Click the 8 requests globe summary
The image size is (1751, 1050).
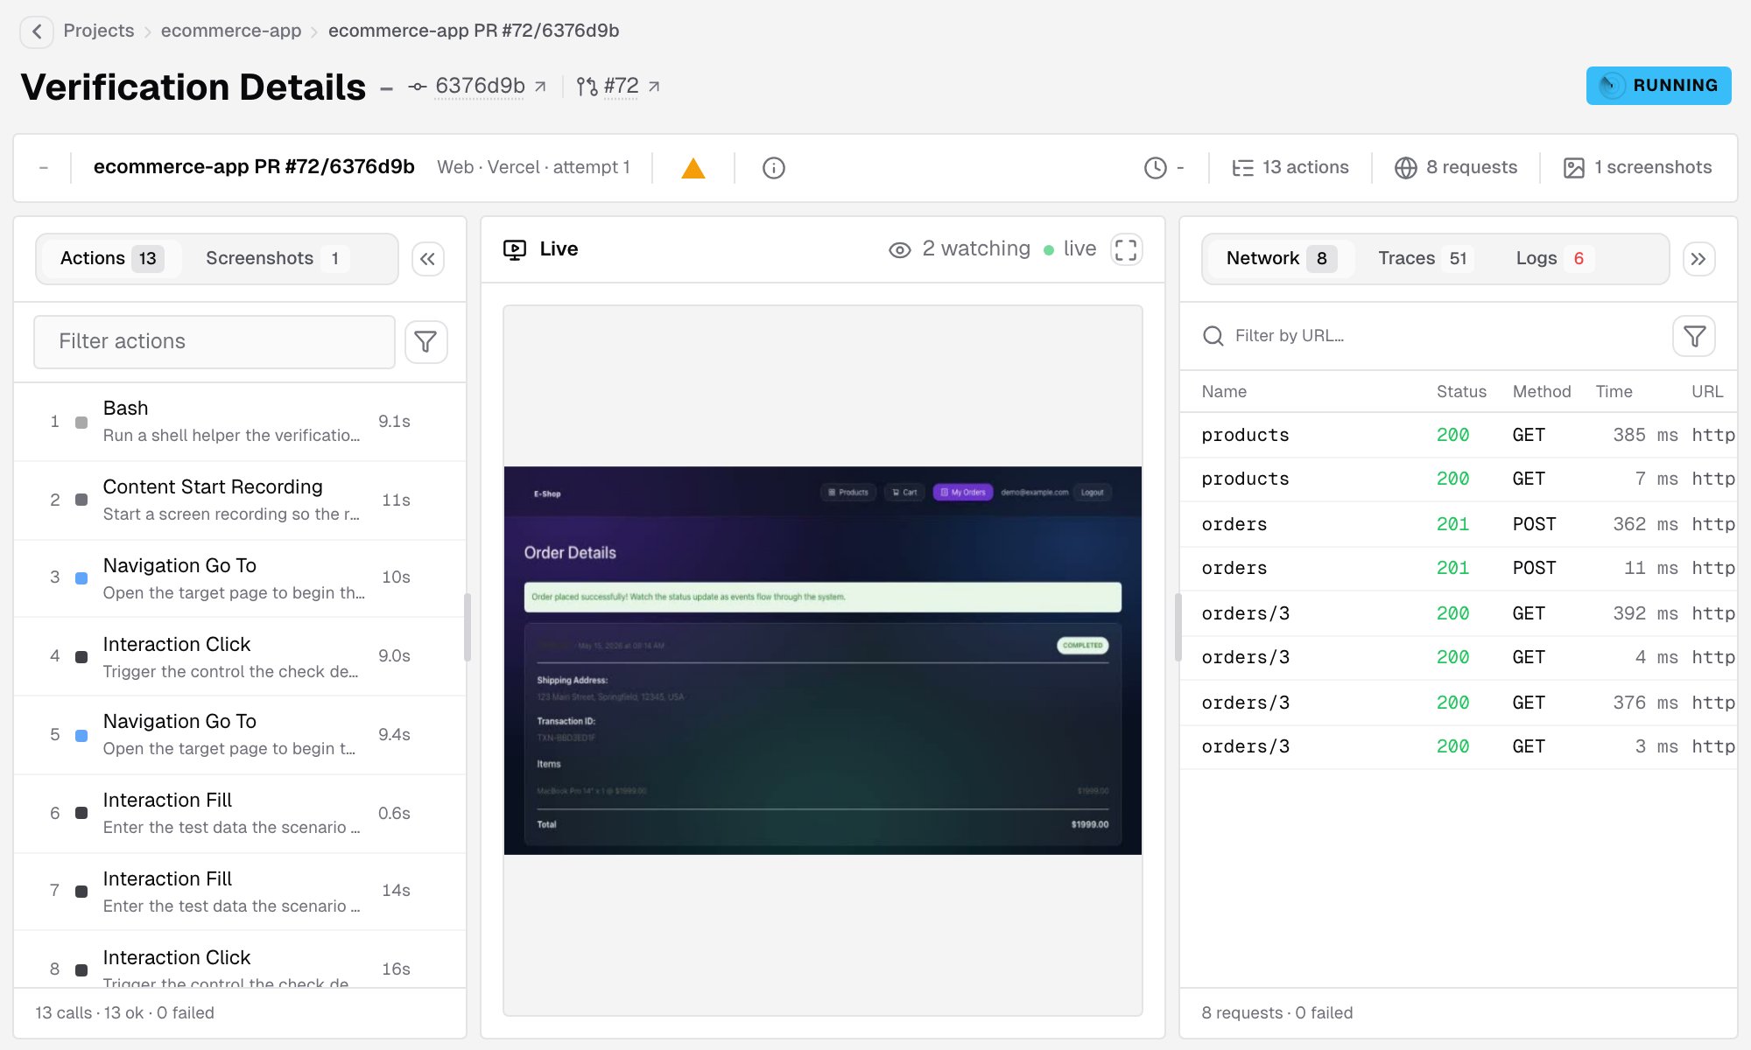(x=1456, y=167)
